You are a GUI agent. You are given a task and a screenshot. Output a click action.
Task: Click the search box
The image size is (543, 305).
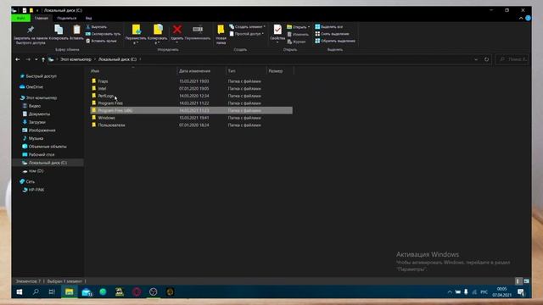pos(512,59)
